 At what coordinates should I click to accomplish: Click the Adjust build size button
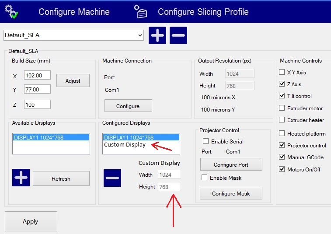(73, 80)
